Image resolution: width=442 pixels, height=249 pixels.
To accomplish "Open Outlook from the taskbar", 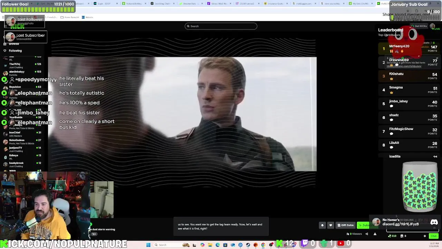I will point(233,245).
